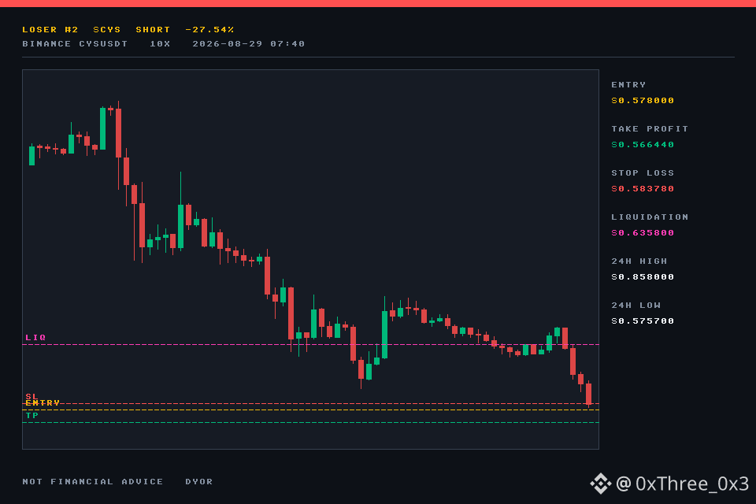Click the liquidation value '$0.635800'

(x=643, y=233)
